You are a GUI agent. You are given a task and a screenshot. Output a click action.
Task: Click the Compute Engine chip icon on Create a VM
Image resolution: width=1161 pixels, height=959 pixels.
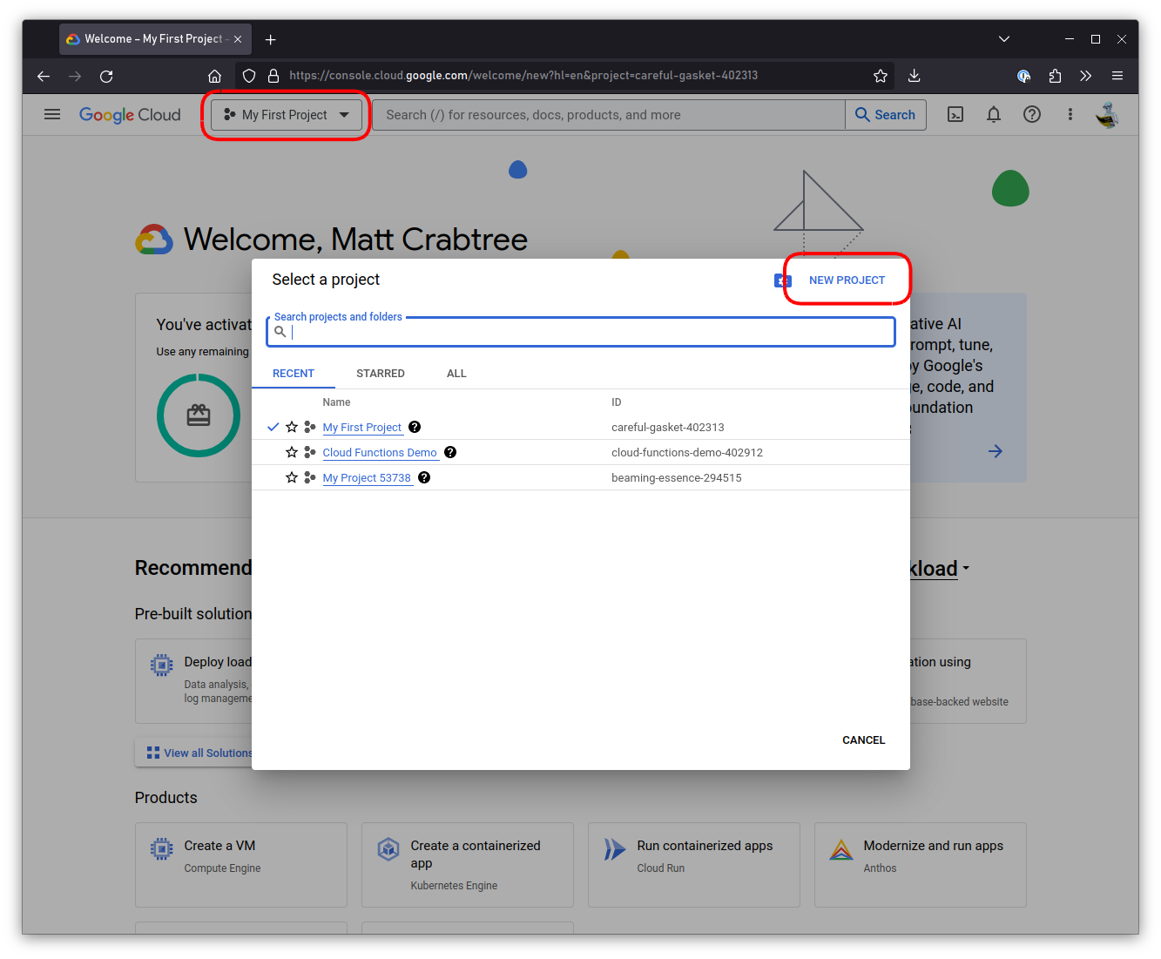click(162, 848)
